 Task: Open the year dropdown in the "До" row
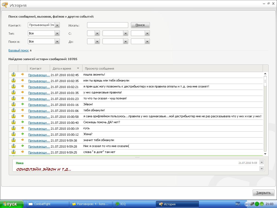147,42
